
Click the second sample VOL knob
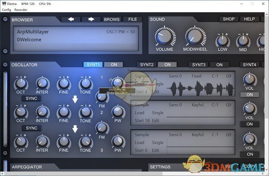pos(250,109)
